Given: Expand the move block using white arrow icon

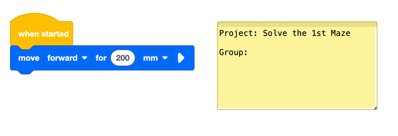Looking at the screenshot, I should [181, 58].
